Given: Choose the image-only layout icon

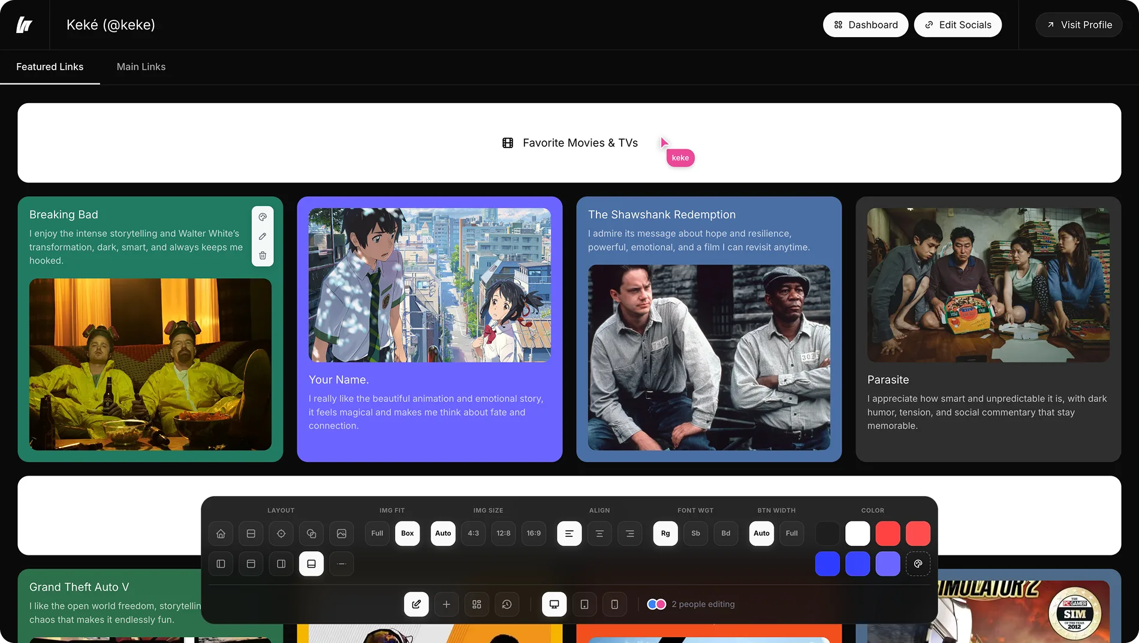Looking at the screenshot, I should pyautogui.click(x=342, y=533).
